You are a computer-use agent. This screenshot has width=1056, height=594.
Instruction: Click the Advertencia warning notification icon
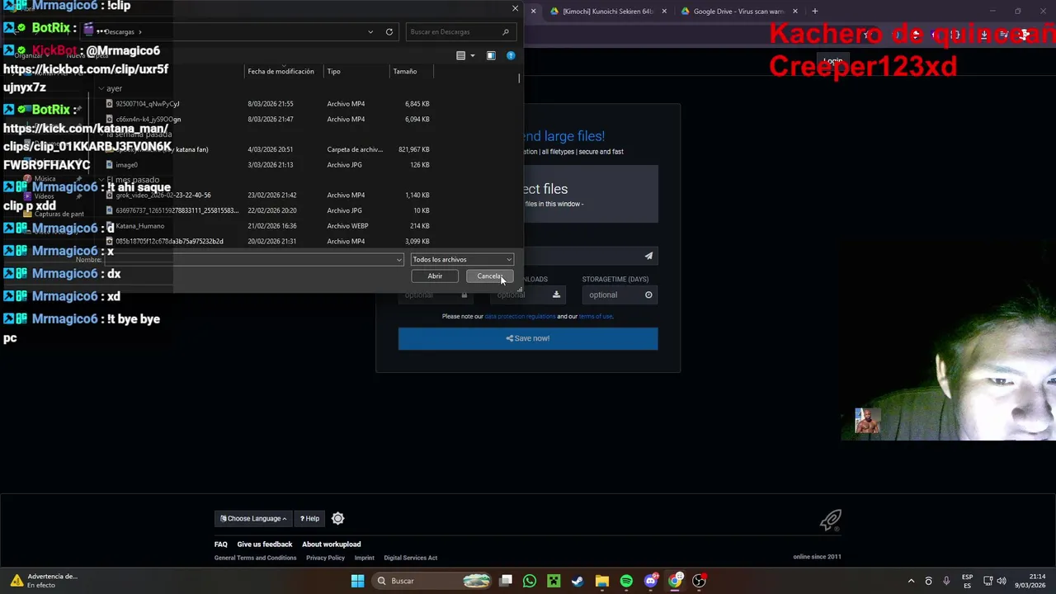(16, 581)
